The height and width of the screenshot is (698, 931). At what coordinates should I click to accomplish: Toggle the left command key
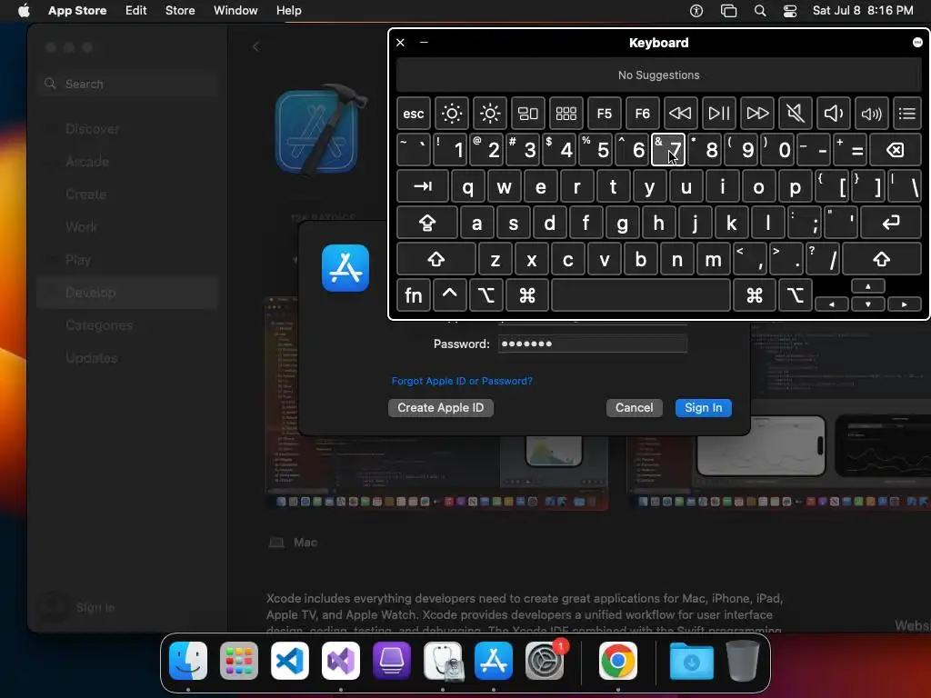click(526, 295)
